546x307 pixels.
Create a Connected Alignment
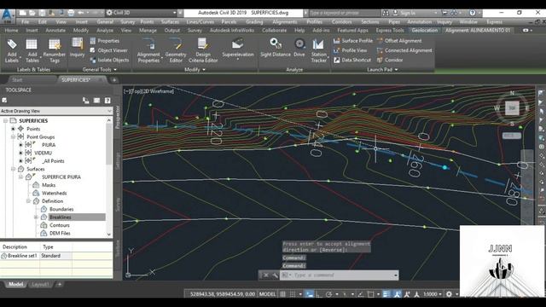tap(404, 50)
